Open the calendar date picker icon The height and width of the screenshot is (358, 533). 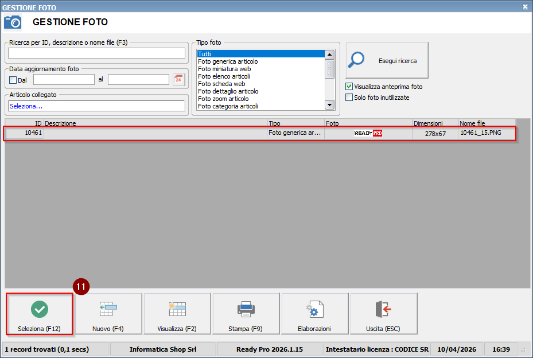(178, 80)
